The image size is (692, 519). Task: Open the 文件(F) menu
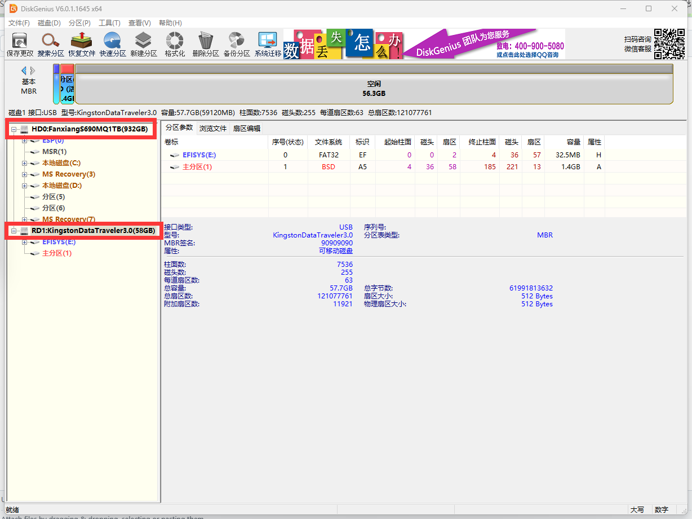point(19,23)
